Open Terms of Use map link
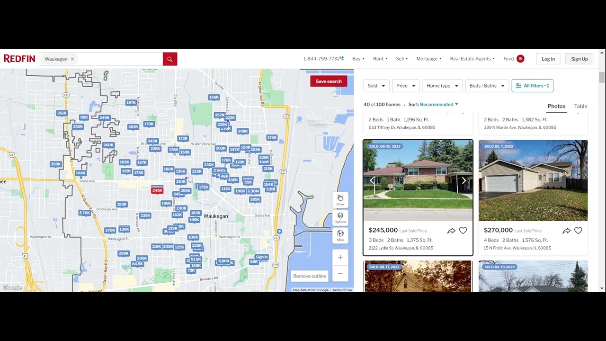Viewport: 606px width, 341px height. 342,290
